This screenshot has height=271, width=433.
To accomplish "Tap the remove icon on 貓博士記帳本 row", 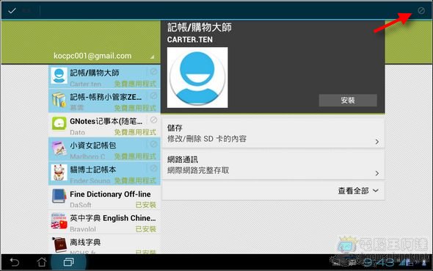I will pyautogui.click(x=153, y=168).
